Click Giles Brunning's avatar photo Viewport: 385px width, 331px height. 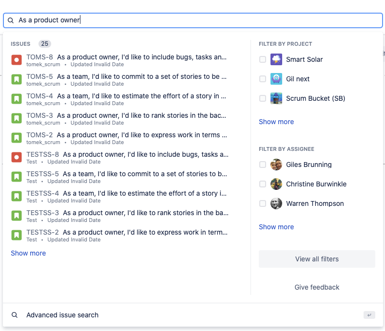click(276, 165)
